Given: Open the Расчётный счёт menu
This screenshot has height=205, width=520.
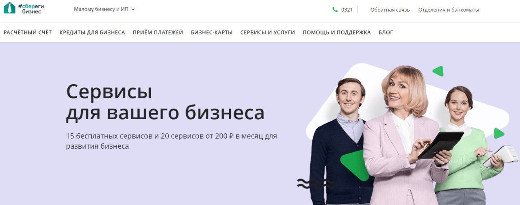Looking at the screenshot, I should (28, 32).
